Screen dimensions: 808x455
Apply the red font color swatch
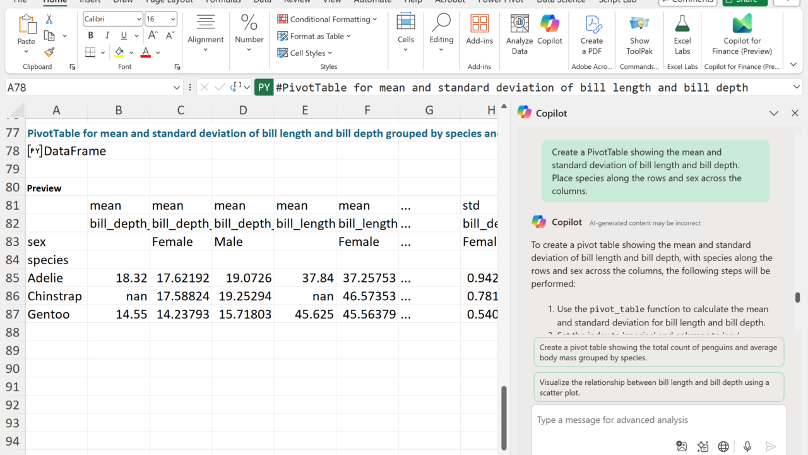click(x=146, y=52)
